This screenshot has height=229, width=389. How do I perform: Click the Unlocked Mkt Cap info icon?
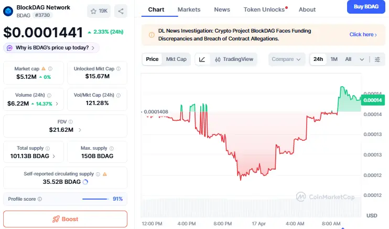(118, 69)
